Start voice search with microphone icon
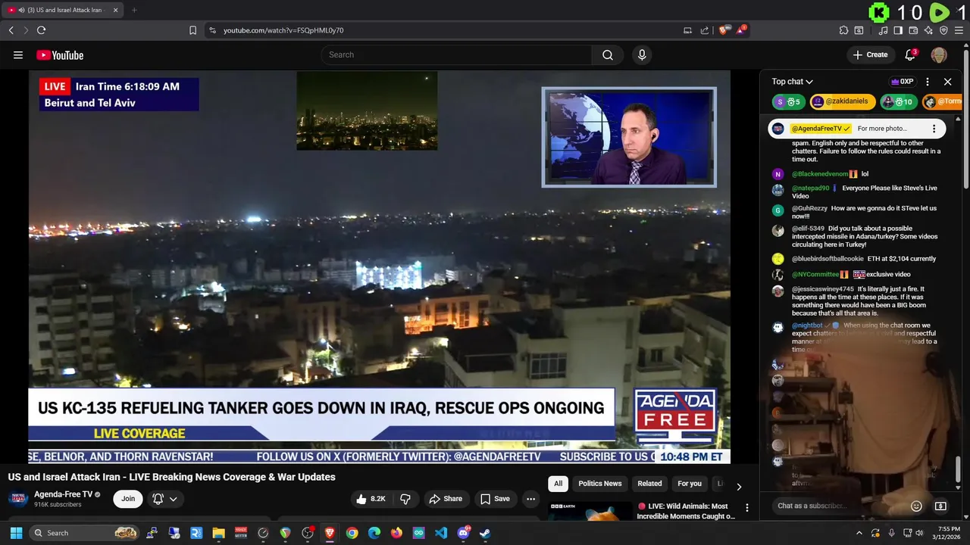 tap(642, 54)
